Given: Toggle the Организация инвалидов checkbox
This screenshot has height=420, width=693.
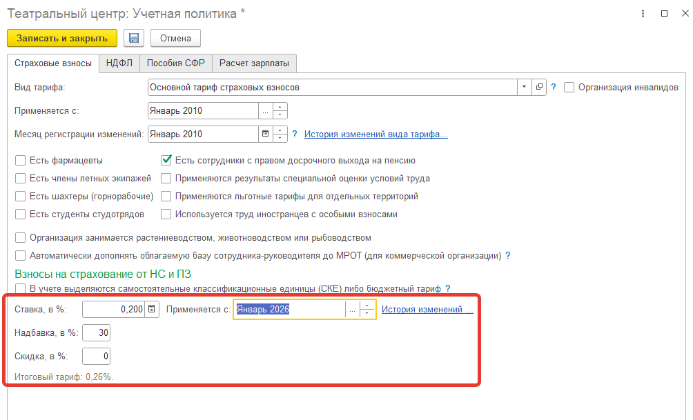Looking at the screenshot, I should 569,88.
